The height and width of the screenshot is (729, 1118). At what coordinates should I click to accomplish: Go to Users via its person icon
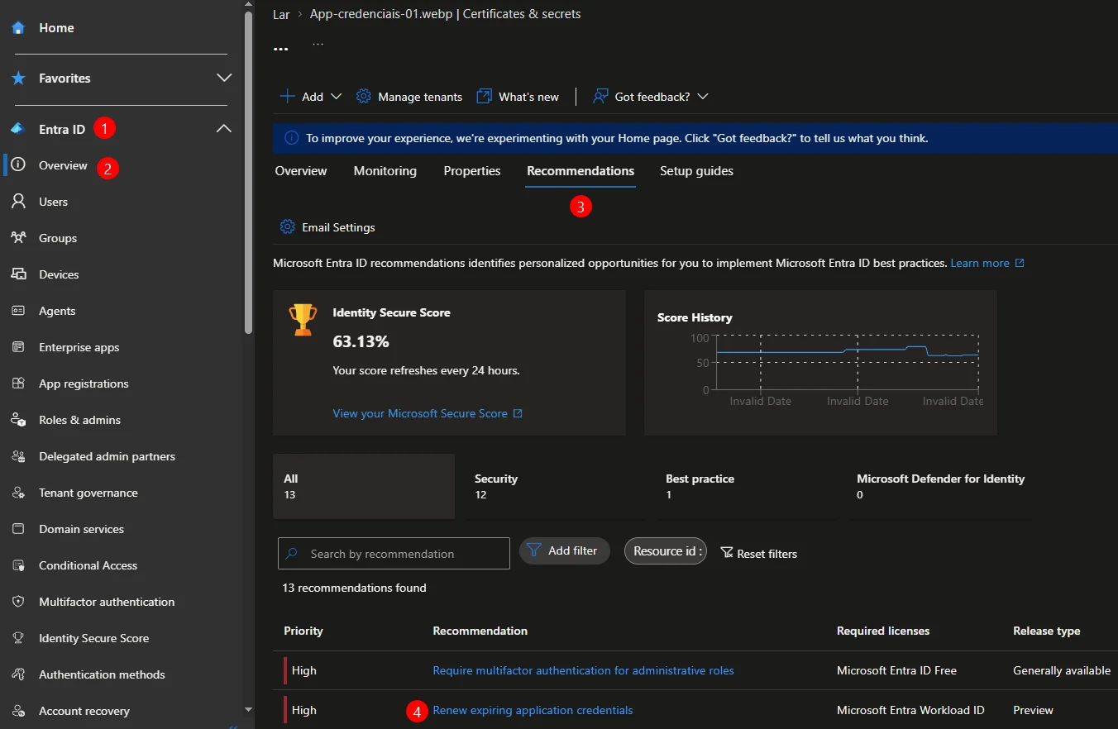(18, 202)
